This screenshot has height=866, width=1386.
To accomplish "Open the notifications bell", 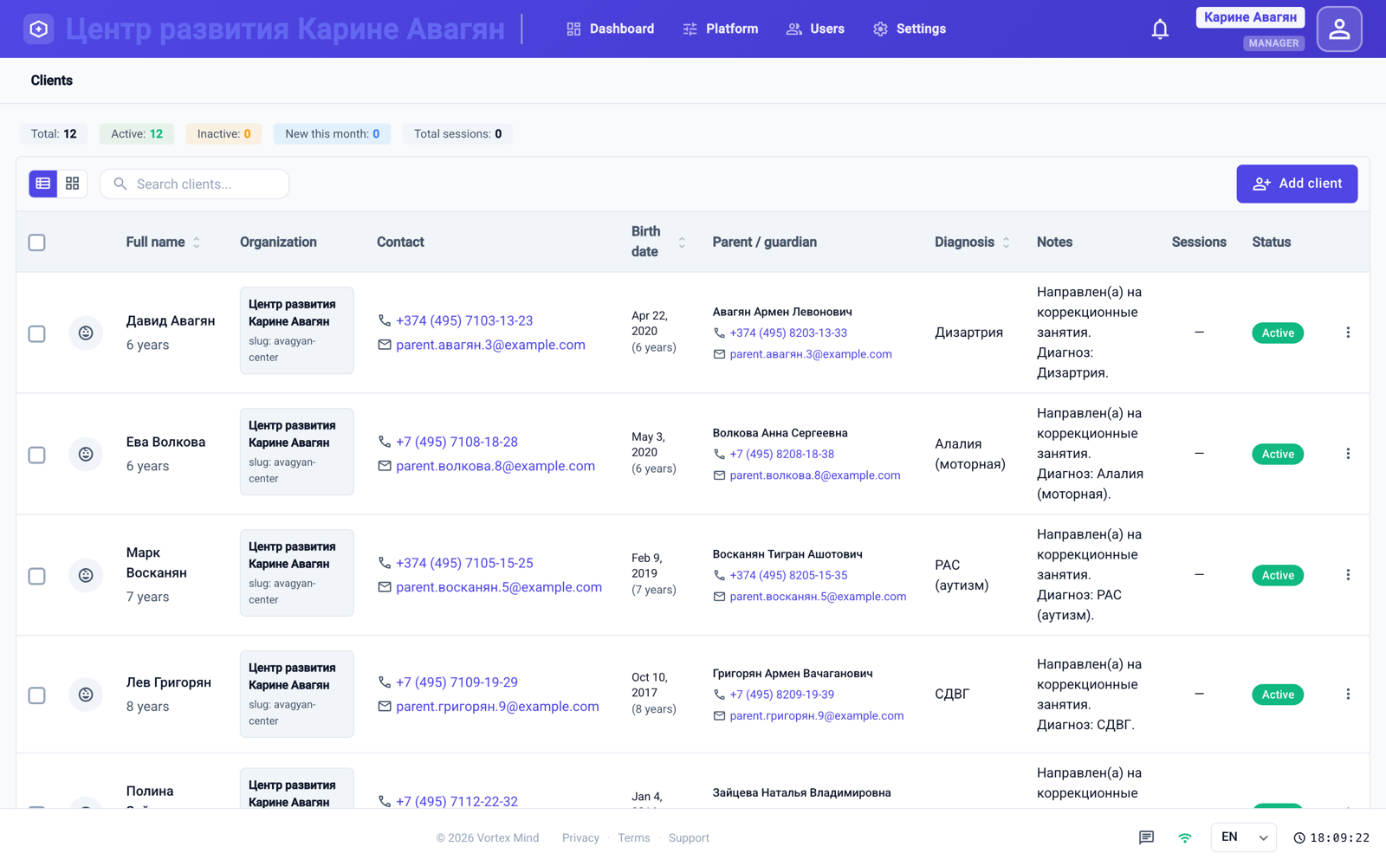I will click(x=1160, y=29).
